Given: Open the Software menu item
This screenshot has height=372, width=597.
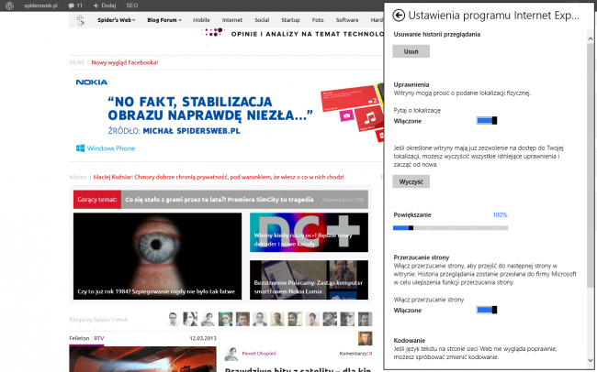Looking at the screenshot, I should pyautogui.click(x=347, y=20).
